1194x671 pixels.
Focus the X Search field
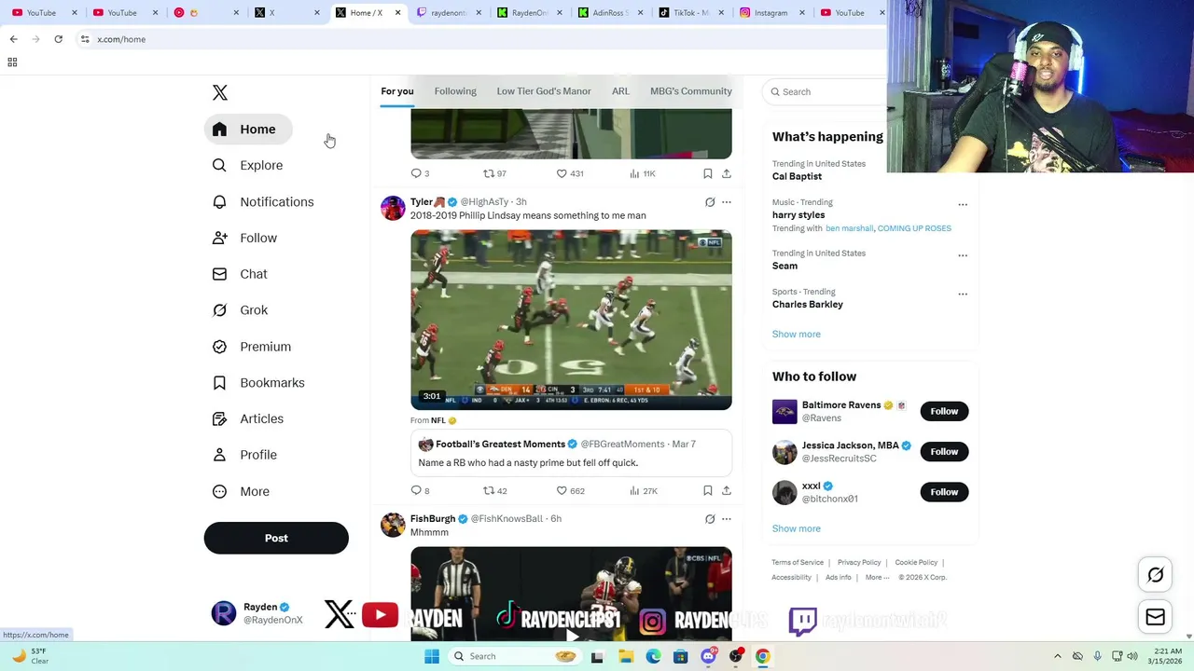pyautogui.click(x=825, y=91)
